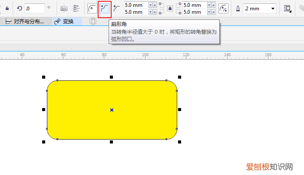Image resolution: width=304 pixels, height=175 pixels.
Task: Click the top-right selection handle of rectangle
Action: tap(179, 77)
